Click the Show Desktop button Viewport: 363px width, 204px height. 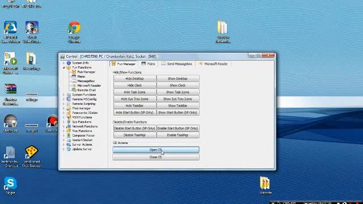click(178, 79)
